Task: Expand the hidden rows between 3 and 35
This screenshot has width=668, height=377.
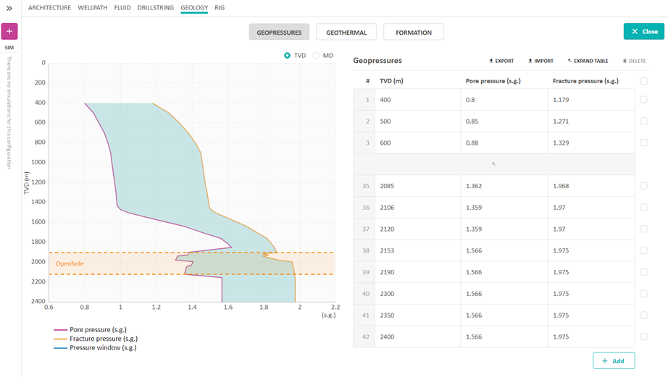Action: tap(493, 164)
